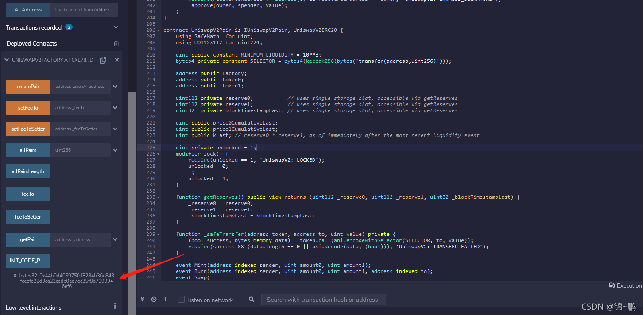Focus the allPairs uint256 input
643x315 pixels.
tap(80, 150)
